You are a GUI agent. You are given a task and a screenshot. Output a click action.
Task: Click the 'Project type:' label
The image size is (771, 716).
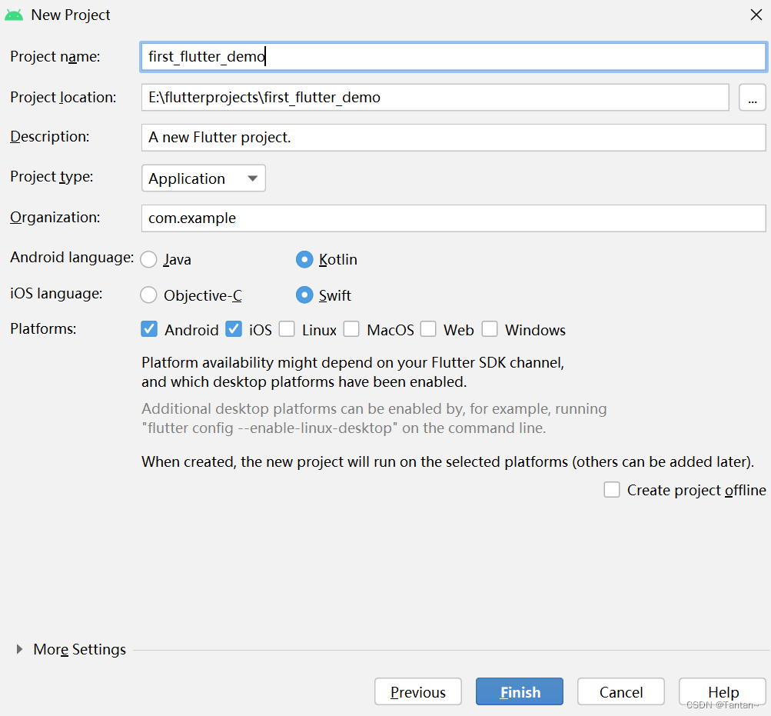pos(52,177)
